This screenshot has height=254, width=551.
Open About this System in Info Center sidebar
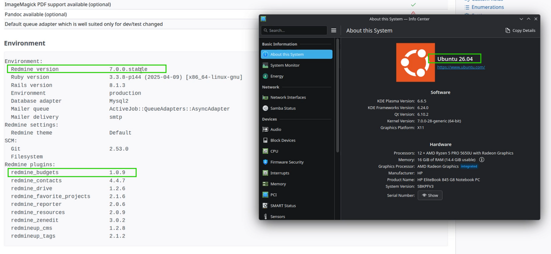click(297, 55)
